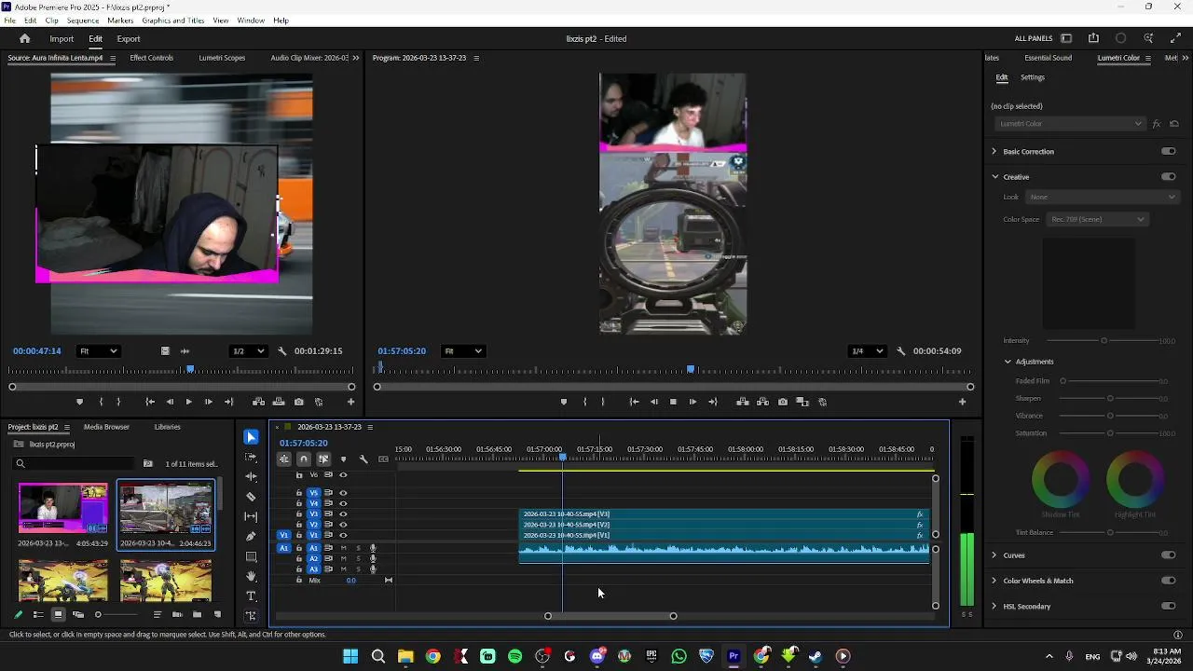Toggle insert sequences as nests option
This screenshot has height=671, width=1193.
click(284, 459)
